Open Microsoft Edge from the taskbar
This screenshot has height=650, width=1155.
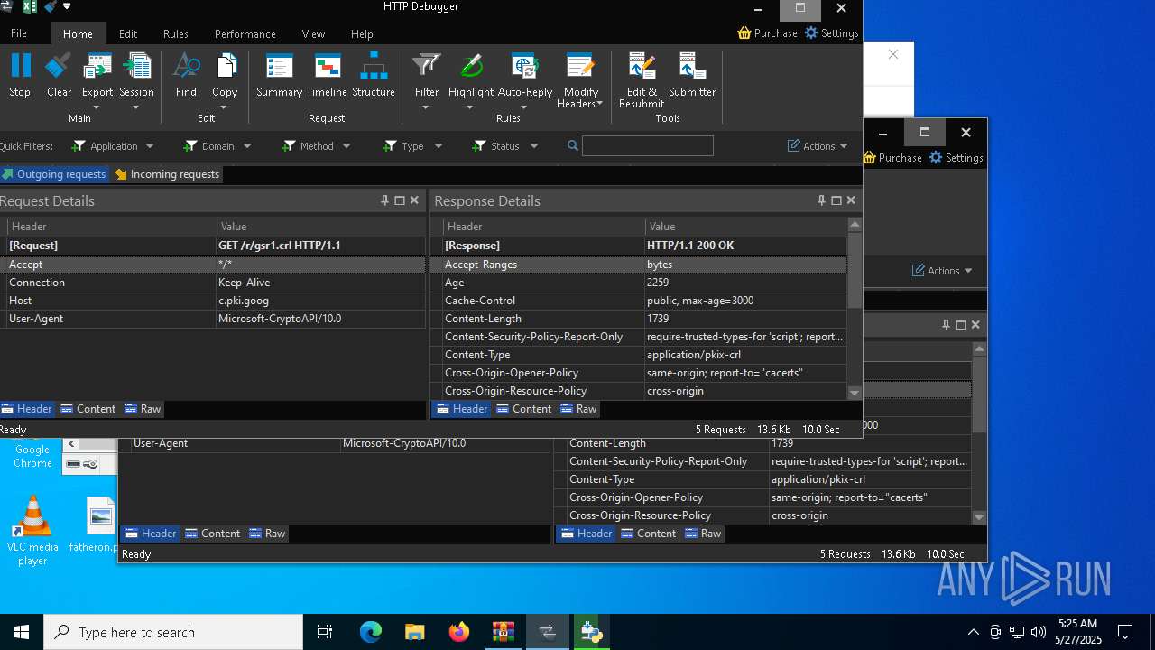click(371, 632)
